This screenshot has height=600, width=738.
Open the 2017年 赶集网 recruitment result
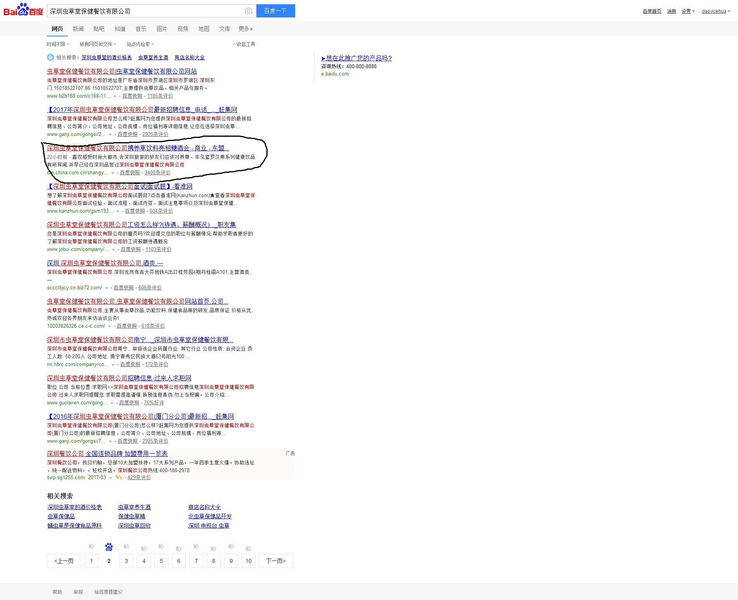tap(142, 110)
